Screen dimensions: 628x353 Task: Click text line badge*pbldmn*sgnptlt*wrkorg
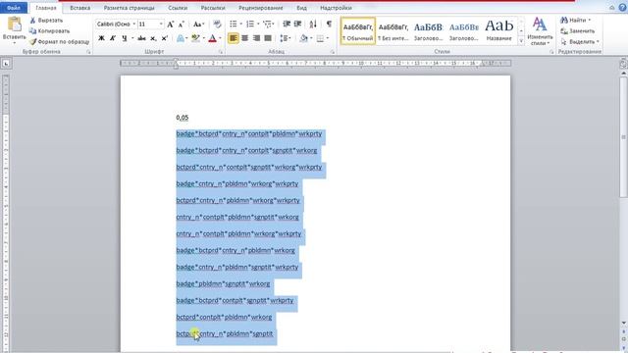pos(223,283)
